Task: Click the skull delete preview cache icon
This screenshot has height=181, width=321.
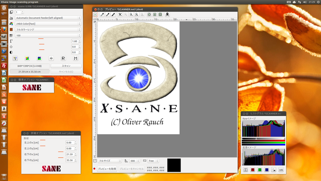Action: [167, 14]
